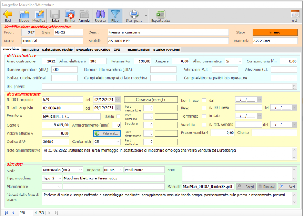Open Non in uso dal date picker
Screen dimensions: 303x216
click(259, 100)
